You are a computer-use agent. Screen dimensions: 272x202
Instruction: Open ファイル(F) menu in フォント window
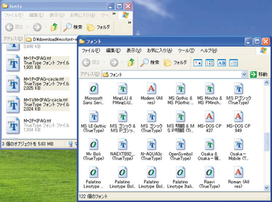[91, 51]
